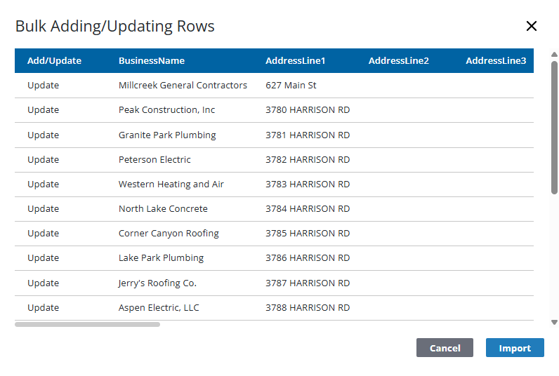The height and width of the screenshot is (376, 559).
Task: Select the Jerry's Roofing Co. row
Action: click(x=157, y=283)
